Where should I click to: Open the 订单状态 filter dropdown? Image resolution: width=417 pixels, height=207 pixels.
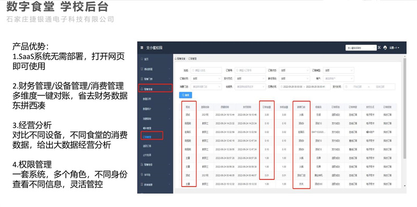(295, 70)
